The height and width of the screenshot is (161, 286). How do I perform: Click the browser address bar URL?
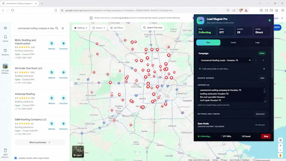coord(119,11)
